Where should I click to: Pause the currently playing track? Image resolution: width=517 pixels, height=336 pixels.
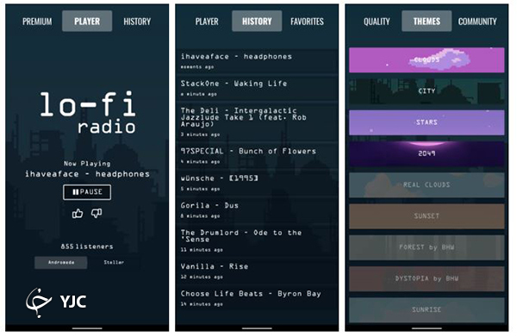(87, 192)
